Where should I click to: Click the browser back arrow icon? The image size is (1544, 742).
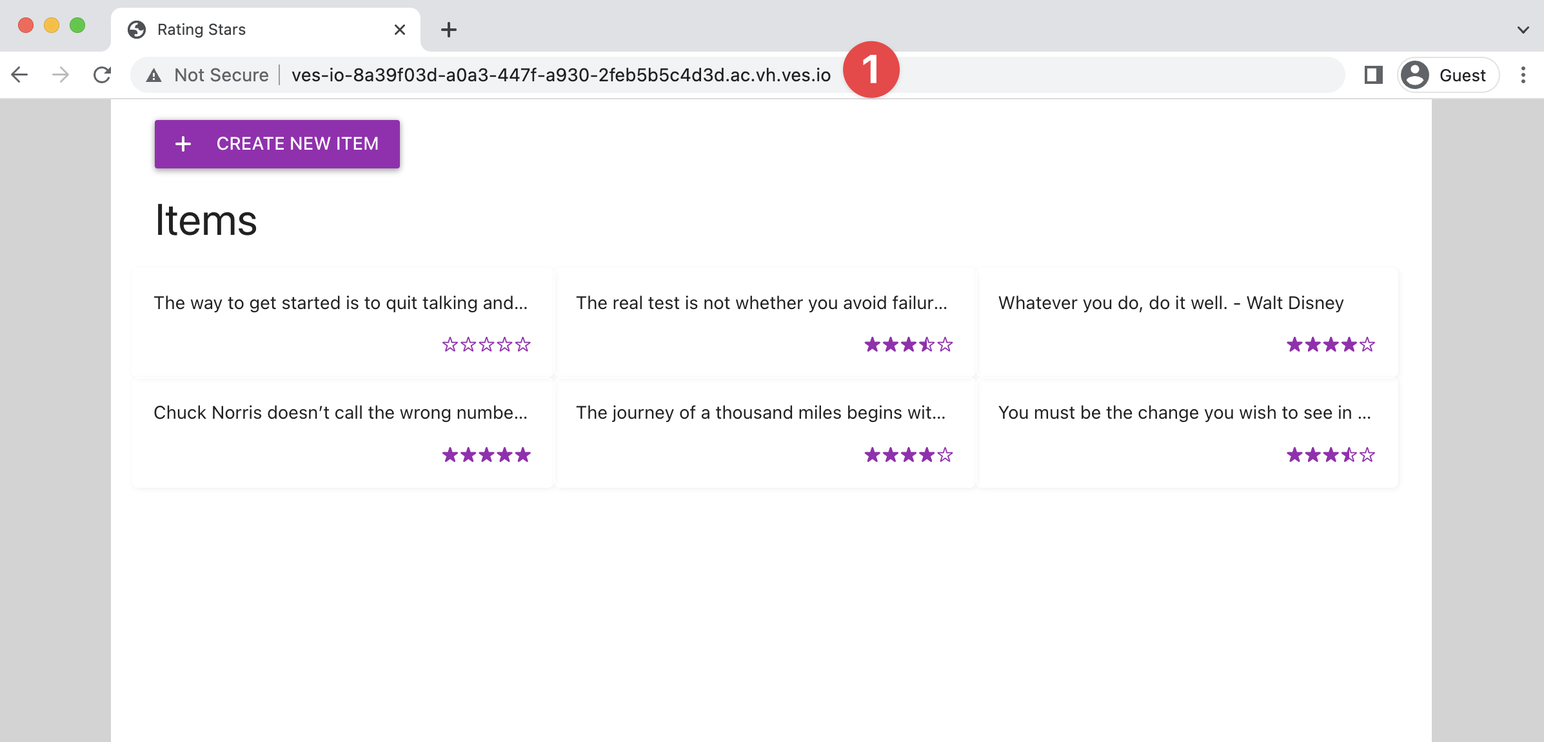tap(20, 75)
